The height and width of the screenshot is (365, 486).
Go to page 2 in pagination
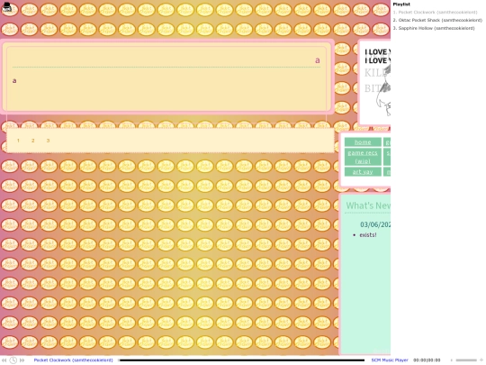pyautogui.click(x=33, y=141)
